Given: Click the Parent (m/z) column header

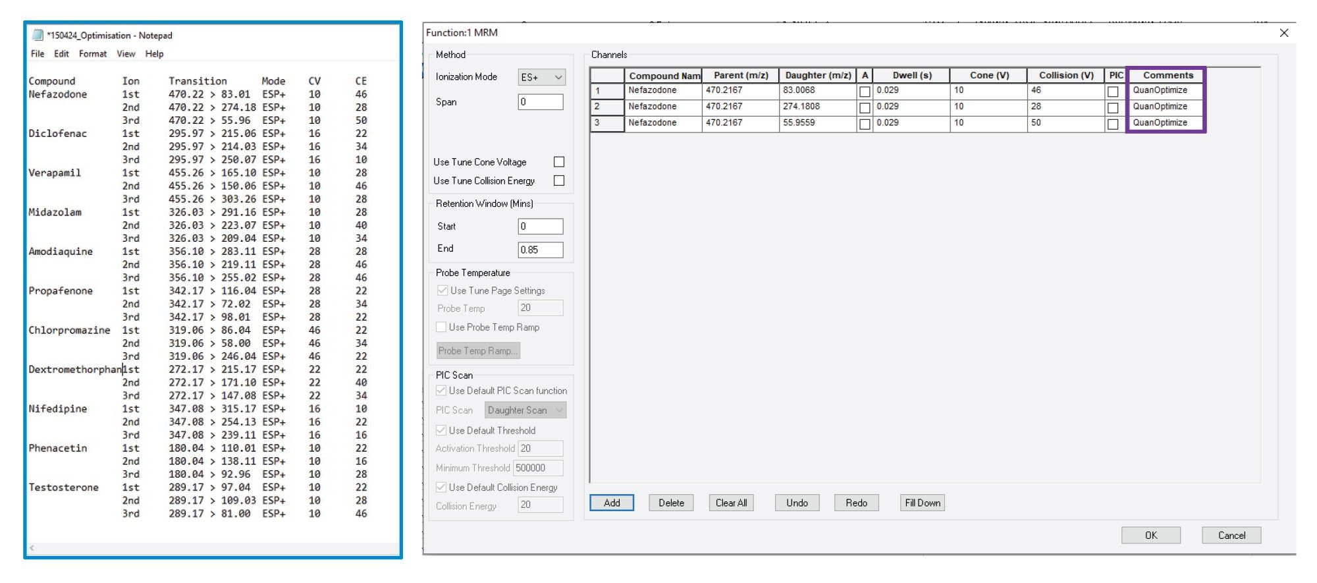Looking at the screenshot, I should (x=741, y=76).
